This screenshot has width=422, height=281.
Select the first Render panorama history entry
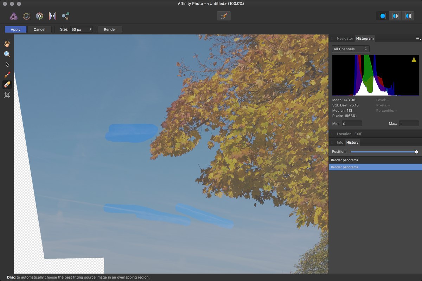[375, 160]
